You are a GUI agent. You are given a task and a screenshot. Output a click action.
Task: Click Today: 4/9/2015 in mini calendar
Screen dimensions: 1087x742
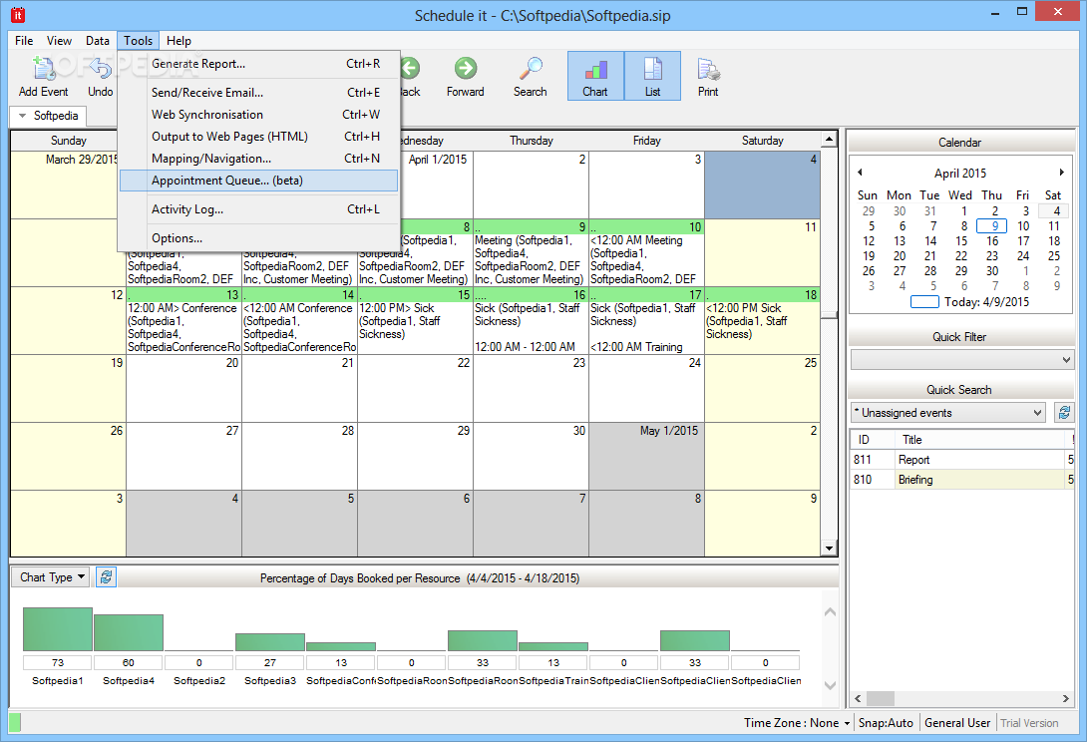pos(970,301)
